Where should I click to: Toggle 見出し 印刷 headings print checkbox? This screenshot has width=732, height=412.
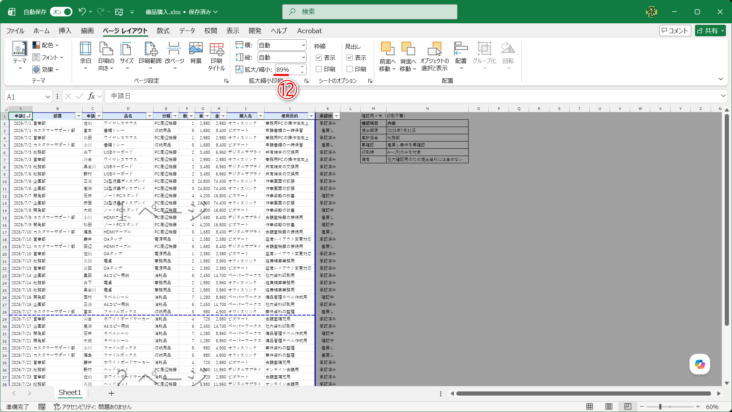[x=350, y=69]
